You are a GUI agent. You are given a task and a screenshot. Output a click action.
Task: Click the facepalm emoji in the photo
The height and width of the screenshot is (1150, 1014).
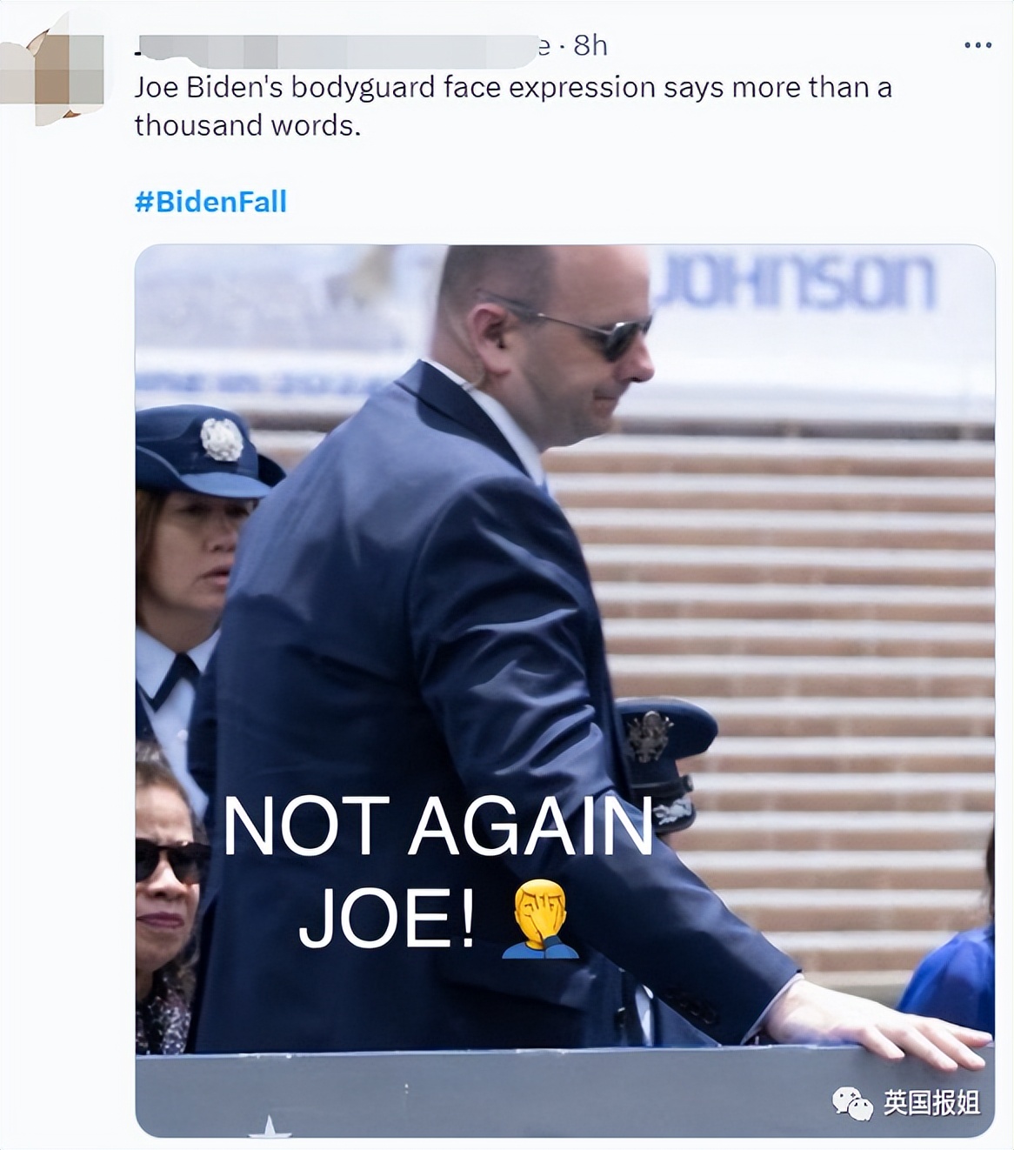[x=541, y=919]
